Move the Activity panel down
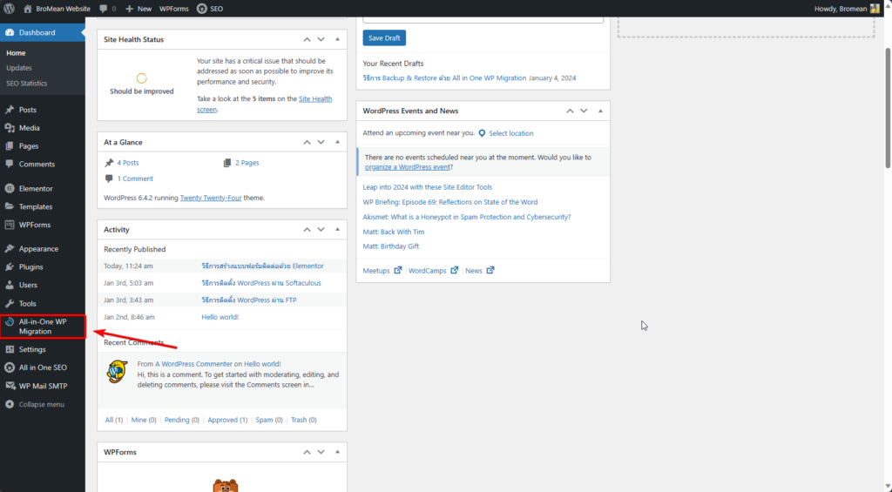This screenshot has width=892, height=492. pyautogui.click(x=321, y=230)
